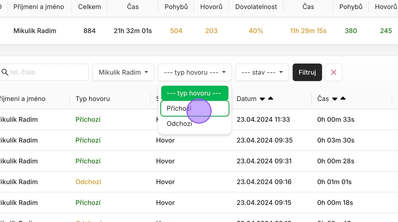Focus the tel. číslo search field
The height and width of the screenshot is (222, 398).
point(44,72)
